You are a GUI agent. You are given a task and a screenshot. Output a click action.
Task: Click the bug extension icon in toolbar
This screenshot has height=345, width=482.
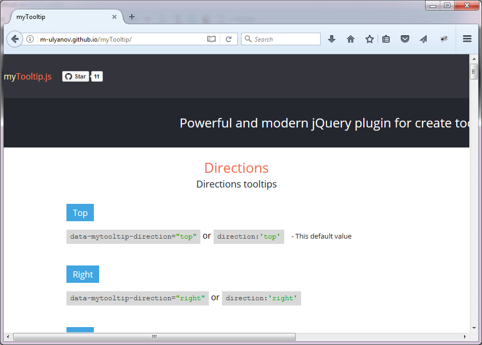point(444,39)
